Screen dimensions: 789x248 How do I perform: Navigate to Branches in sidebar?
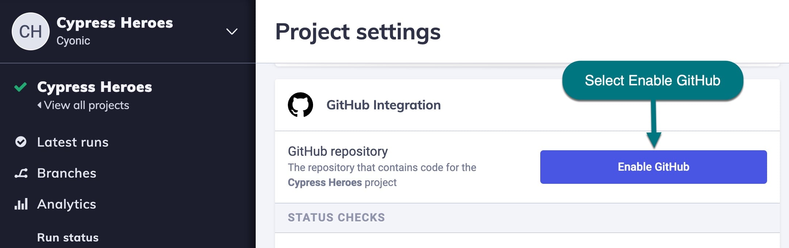pos(66,173)
